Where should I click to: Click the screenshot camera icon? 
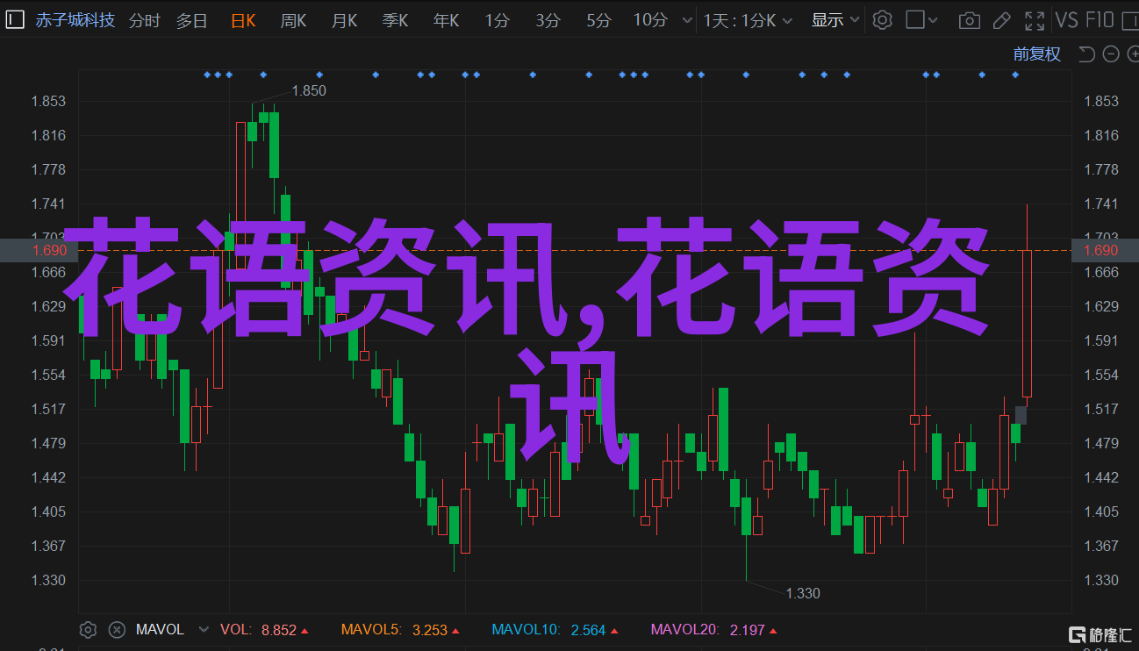tap(969, 19)
